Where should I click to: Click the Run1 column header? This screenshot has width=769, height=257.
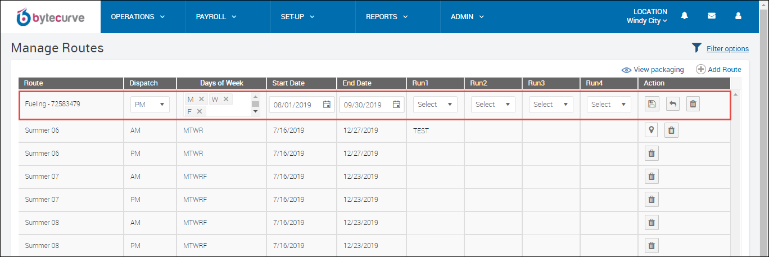435,83
